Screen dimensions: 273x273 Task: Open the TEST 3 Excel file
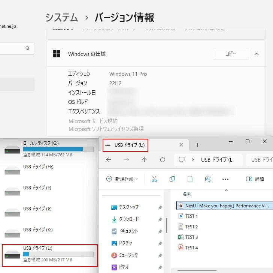coord(191,237)
